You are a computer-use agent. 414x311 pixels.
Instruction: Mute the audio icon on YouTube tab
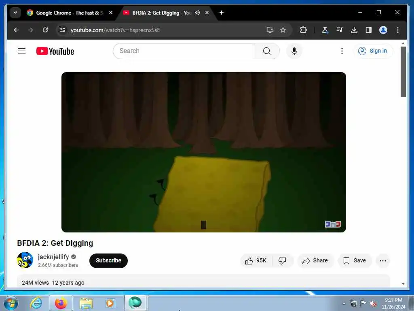[x=197, y=13]
